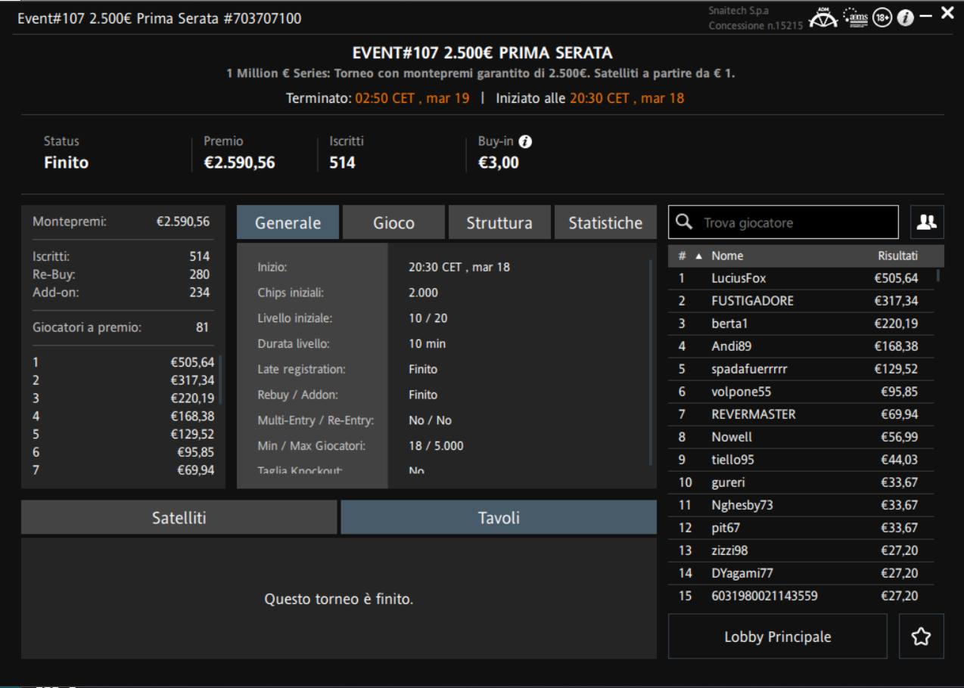Add tournament to favorites with star icon
Image resolution: width=964 pixels, height=688 pixels.
click(x=922, y=637)
